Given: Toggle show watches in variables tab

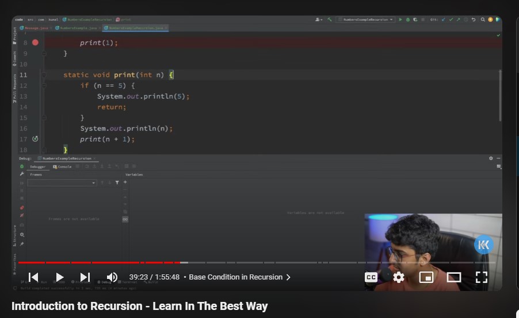Looking at the screenshot, I should point(125,219).
